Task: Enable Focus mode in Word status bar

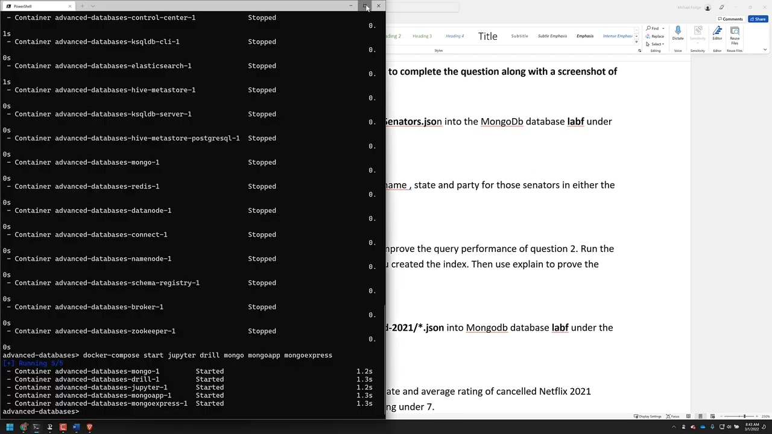Action: [672, 417]
